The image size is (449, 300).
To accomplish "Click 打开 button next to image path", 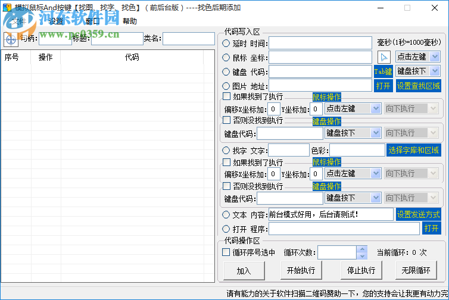I will pos(383,86).
